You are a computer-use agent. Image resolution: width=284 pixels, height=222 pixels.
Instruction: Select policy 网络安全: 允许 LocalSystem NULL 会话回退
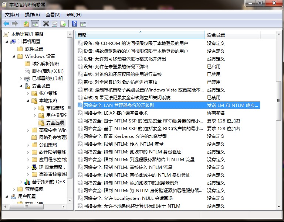[128, 198]
